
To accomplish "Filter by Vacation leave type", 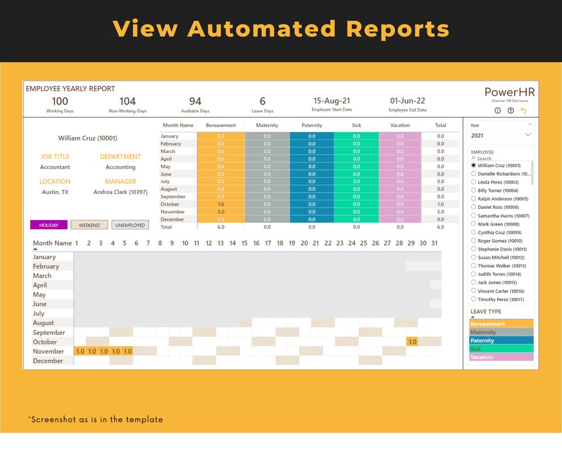I will [x=501, y=357].
